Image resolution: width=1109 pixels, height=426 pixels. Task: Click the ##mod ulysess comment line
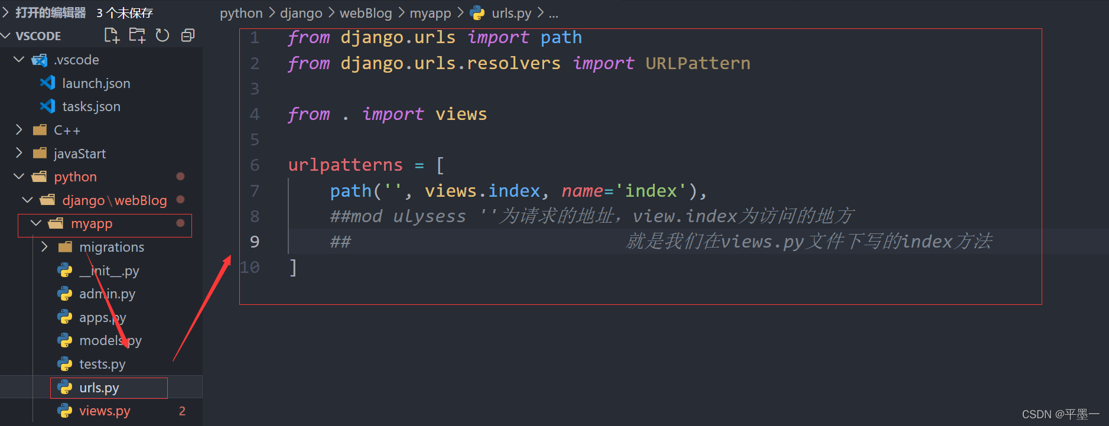[592, 216]
